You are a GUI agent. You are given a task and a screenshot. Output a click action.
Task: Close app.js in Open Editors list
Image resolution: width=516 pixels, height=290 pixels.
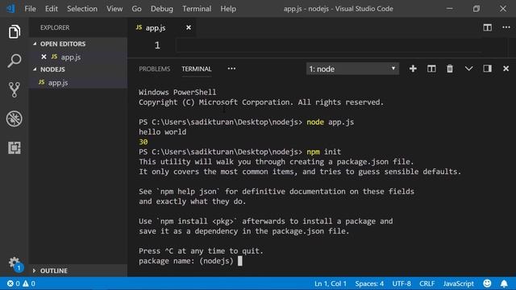point(44,57)
